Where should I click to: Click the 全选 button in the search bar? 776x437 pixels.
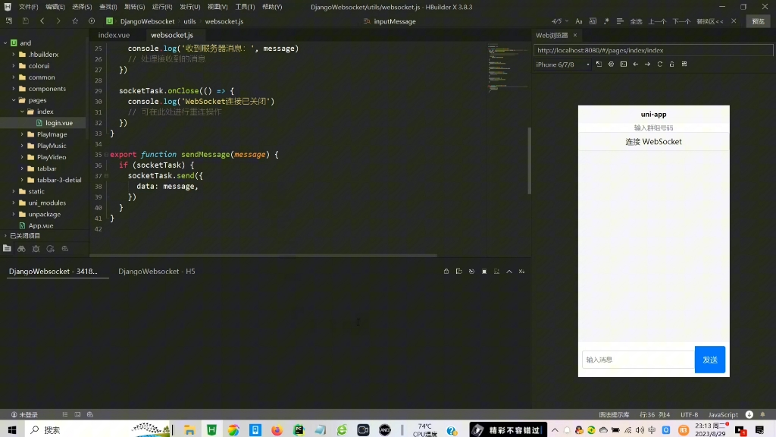pyautogui.click(x=636, y=21)
